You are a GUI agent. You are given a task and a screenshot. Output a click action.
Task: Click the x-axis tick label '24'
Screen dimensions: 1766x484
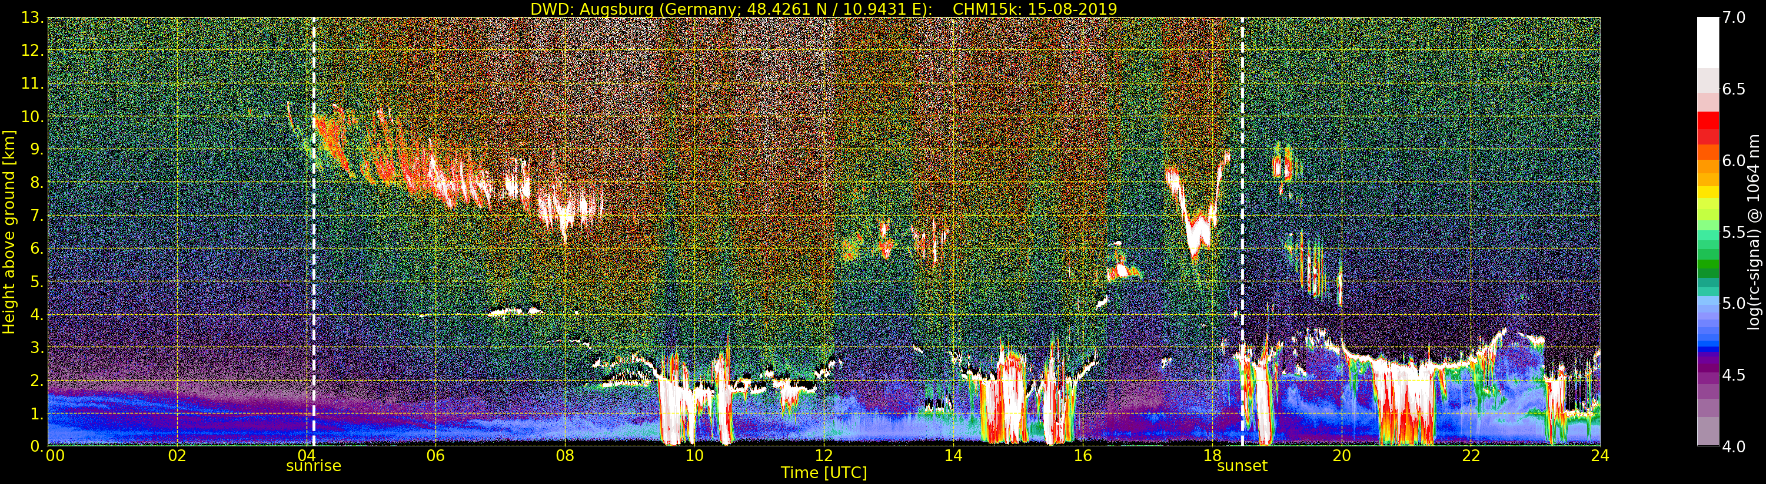[1600, 455]
